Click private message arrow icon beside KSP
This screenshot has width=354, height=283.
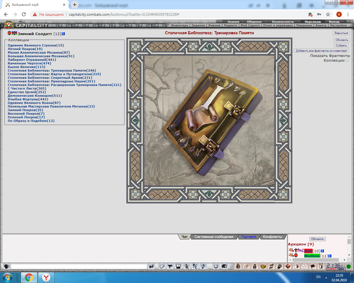click(x=291, y=250)
